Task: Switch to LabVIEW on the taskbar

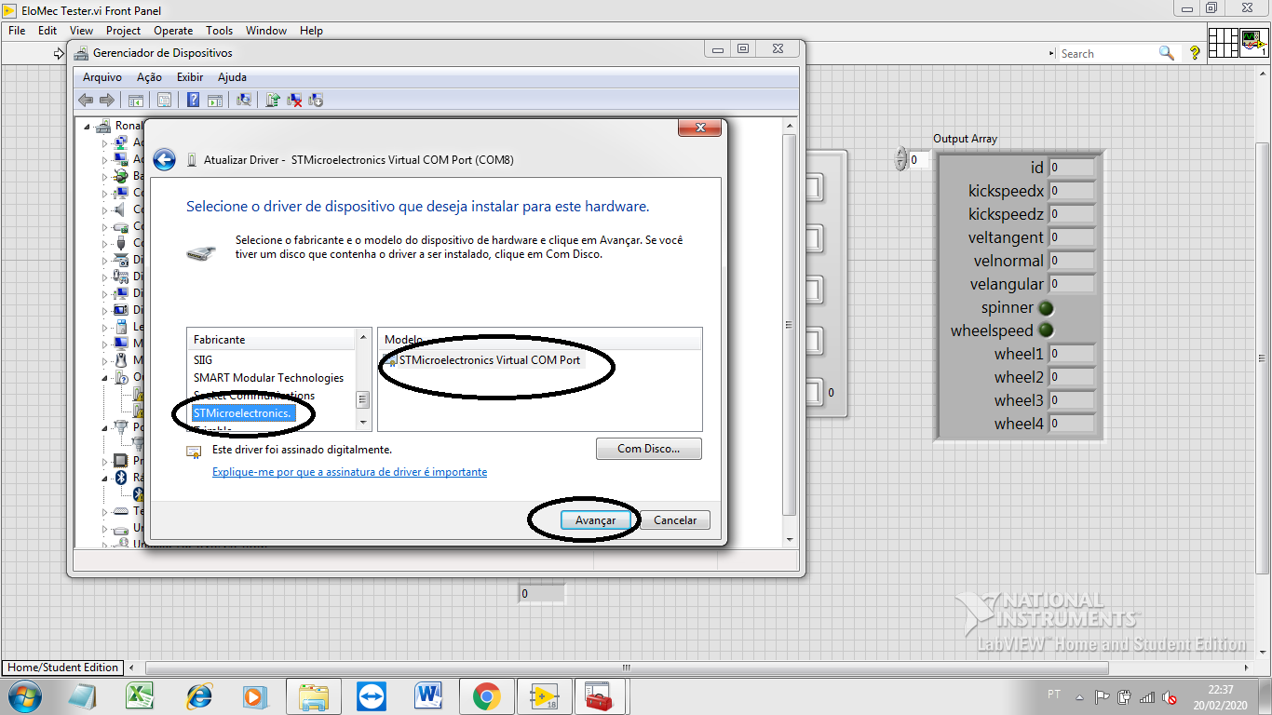Action: coord(544,696)
